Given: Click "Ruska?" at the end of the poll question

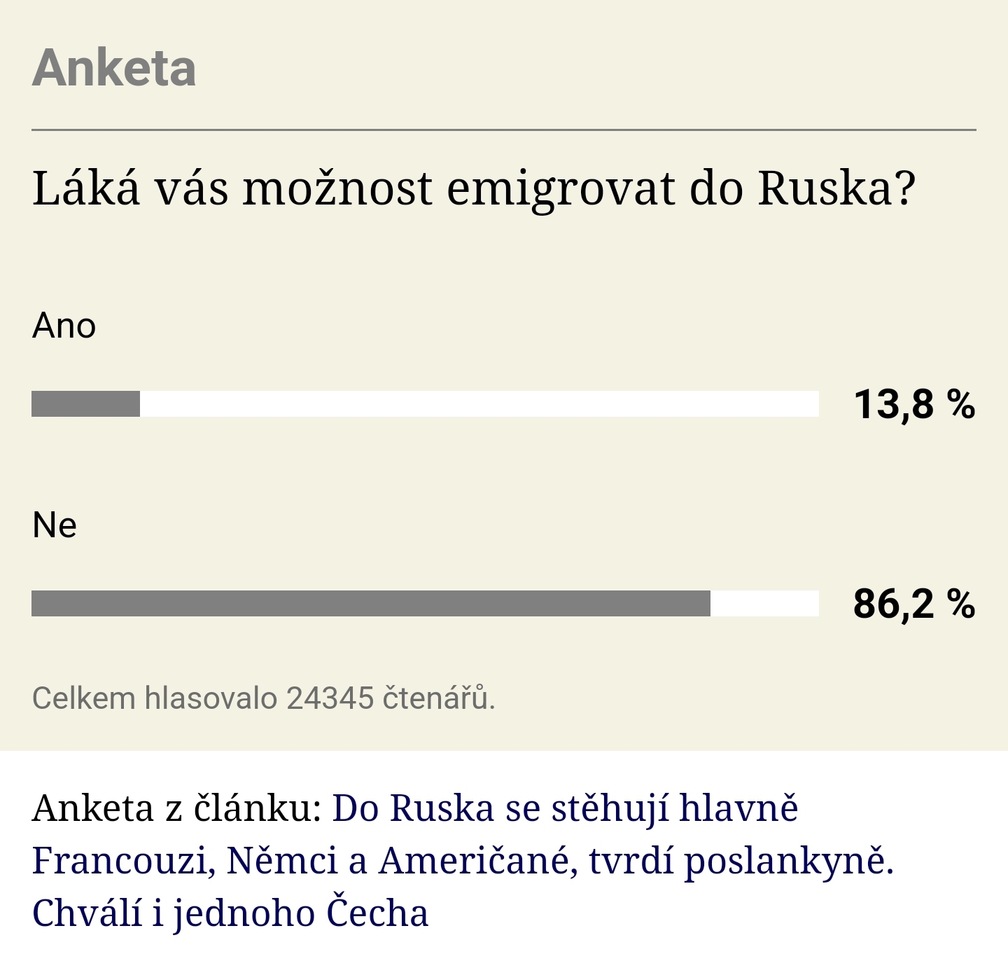Looking at the screenshot, I should click(836, 188).
